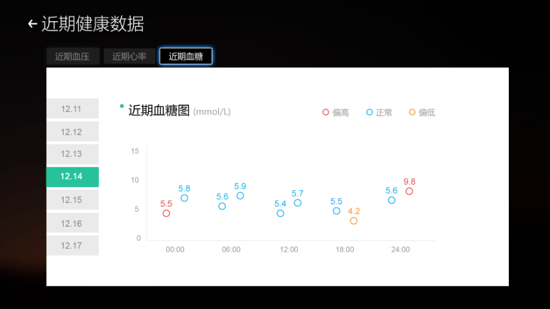Click the blue 5.9 data point

[240, 196]
